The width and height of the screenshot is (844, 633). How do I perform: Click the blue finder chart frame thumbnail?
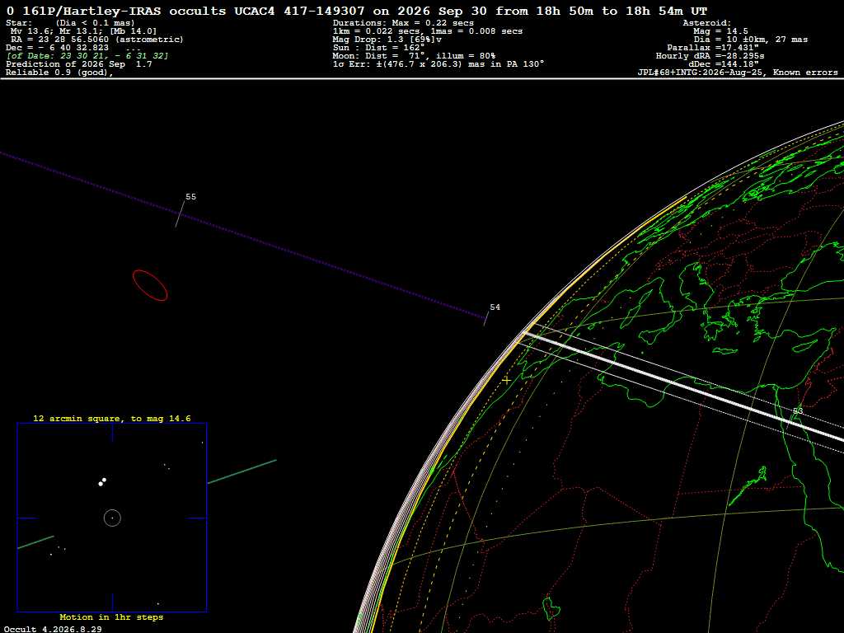click(x=112, y=518)
